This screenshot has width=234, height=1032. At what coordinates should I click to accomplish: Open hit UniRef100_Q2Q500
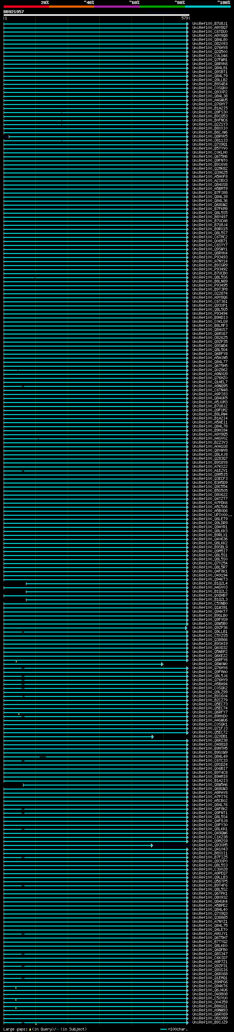[x=210, y=52]
